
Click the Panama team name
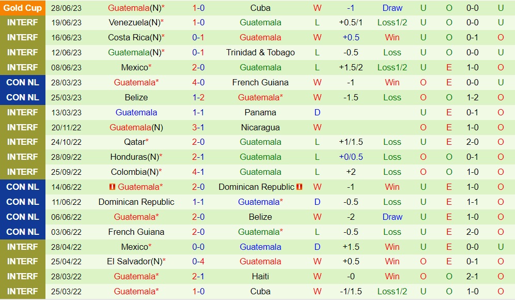tap(260, 112)
